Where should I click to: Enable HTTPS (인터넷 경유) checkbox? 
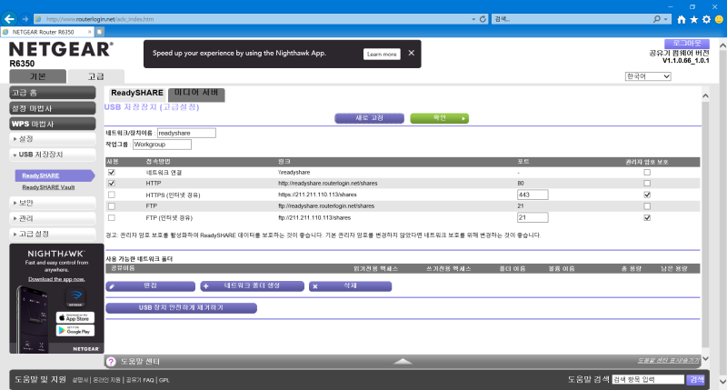(111, 195)
